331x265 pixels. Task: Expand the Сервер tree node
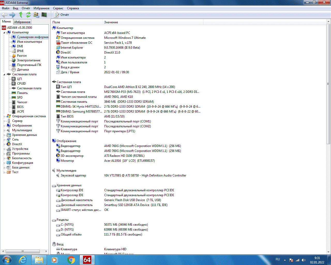[x=4, y=121]
